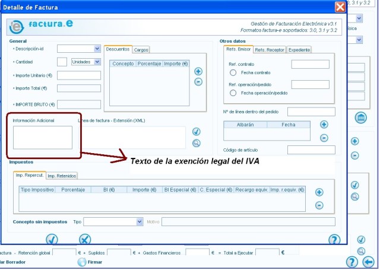The width and height of the screenshot is (380, 270).
Task: Select the Fecha operación/pedido radio button
Action: click(233, 93)
